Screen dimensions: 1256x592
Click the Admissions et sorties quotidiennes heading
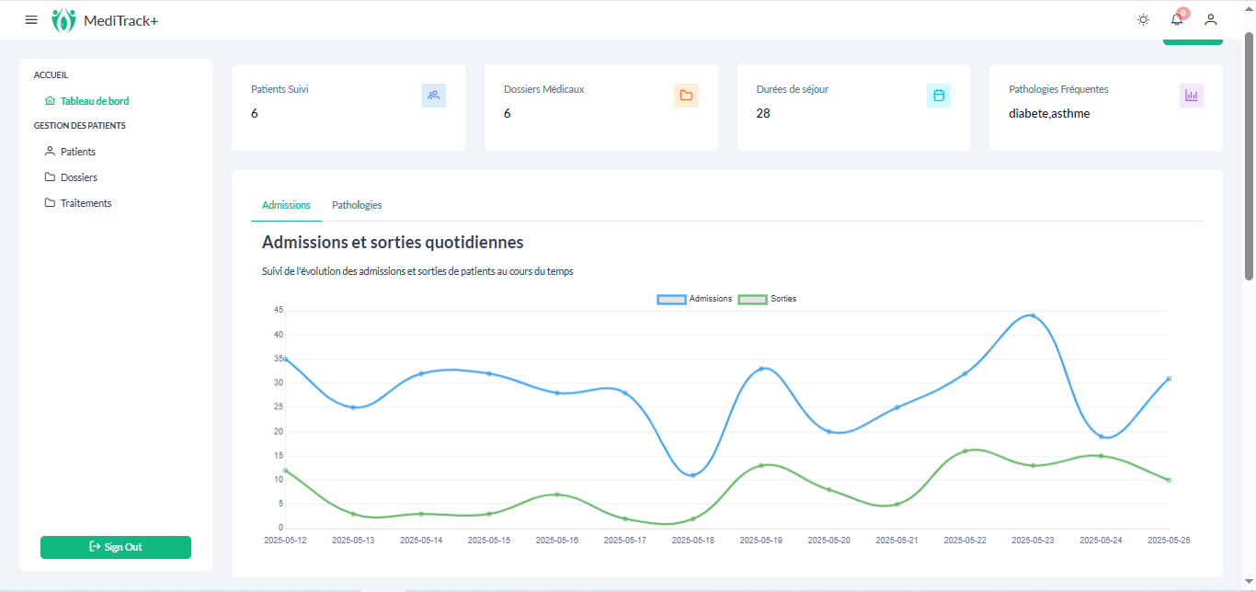[393, 243]
